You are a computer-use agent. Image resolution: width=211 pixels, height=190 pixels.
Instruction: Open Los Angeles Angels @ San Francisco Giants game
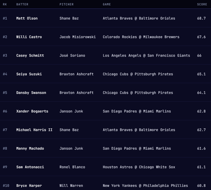tap(146, 56)
